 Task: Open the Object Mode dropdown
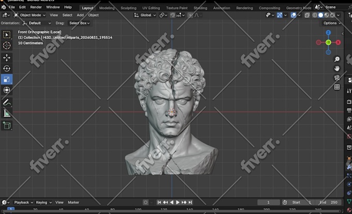30,15
